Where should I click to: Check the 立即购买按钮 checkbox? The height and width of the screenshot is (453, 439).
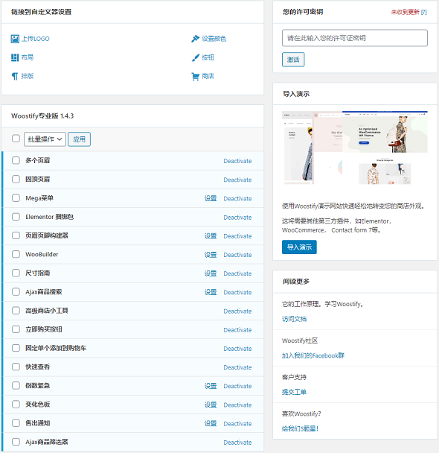[x=16, y=329]
